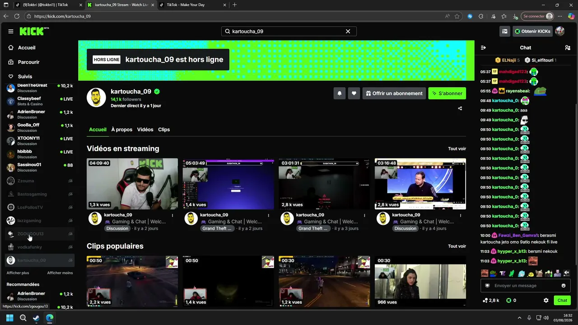
Task: Clear the kartoucha_09 search field
Action: [348, 31]
